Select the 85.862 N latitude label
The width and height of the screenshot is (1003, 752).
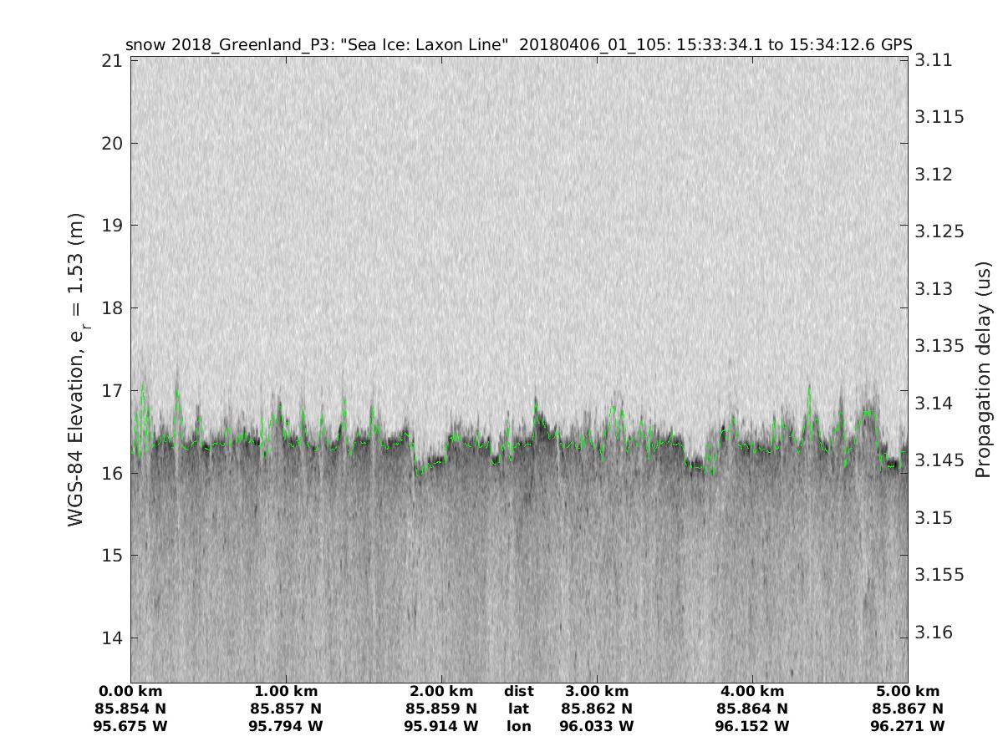[x=597, y=709]
